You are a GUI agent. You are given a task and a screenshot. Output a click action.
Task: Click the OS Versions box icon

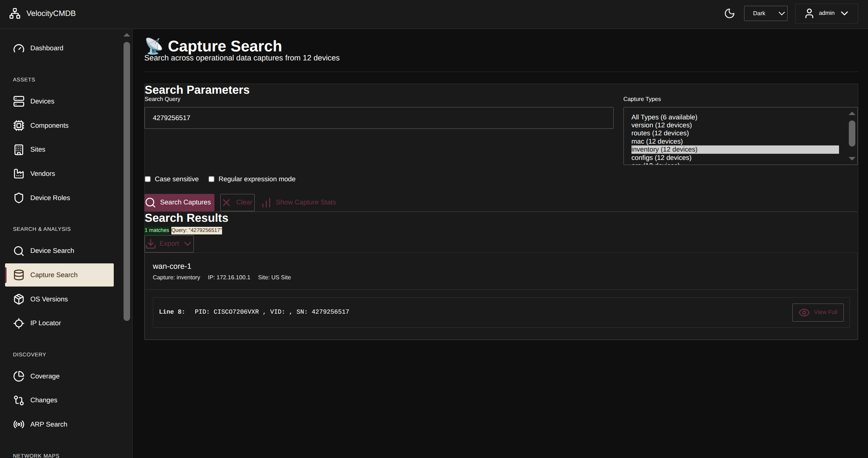(19, 299)
